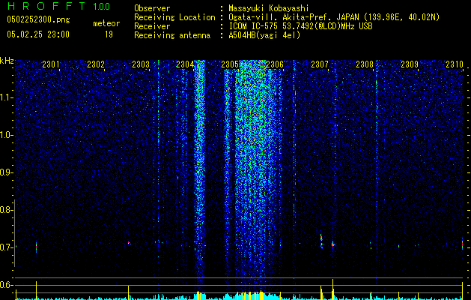
Task: Click the Receiving antenna label
Action: point(172,35)
